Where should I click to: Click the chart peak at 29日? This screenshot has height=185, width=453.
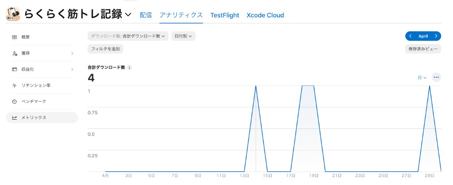pos(429,86)
